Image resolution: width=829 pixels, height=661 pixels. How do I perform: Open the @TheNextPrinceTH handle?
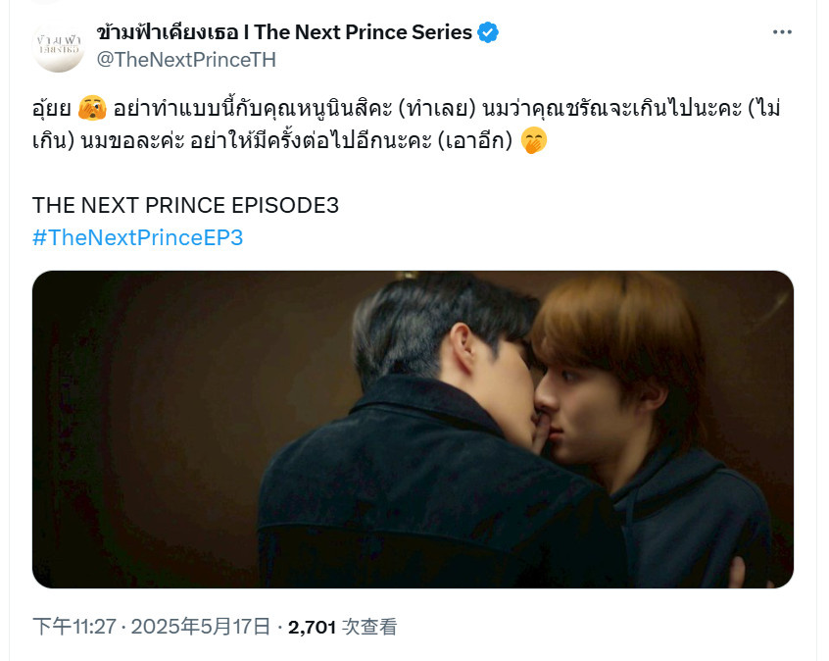coord(186,60)
